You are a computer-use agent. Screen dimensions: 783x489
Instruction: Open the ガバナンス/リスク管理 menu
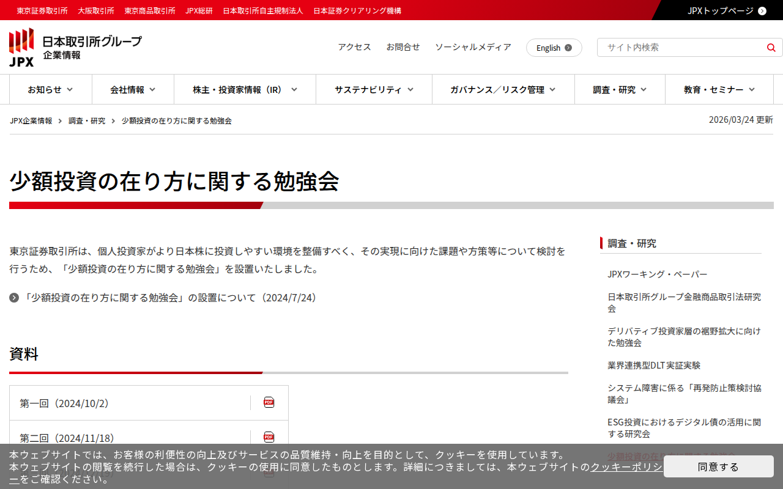click(503, 90)
